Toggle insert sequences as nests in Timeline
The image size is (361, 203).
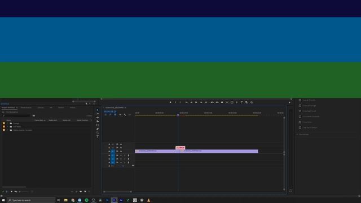click(x=105, y=114)
